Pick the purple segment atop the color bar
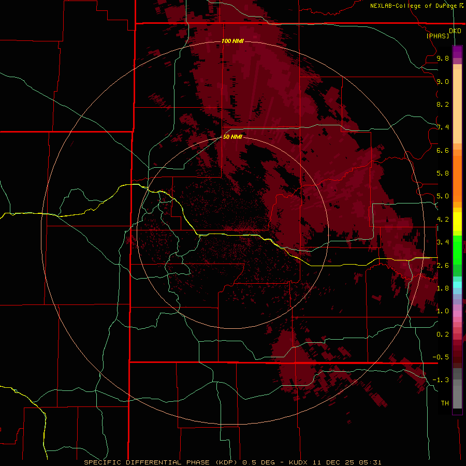Screen dimensions: 466x466 (x=457, y=52)
